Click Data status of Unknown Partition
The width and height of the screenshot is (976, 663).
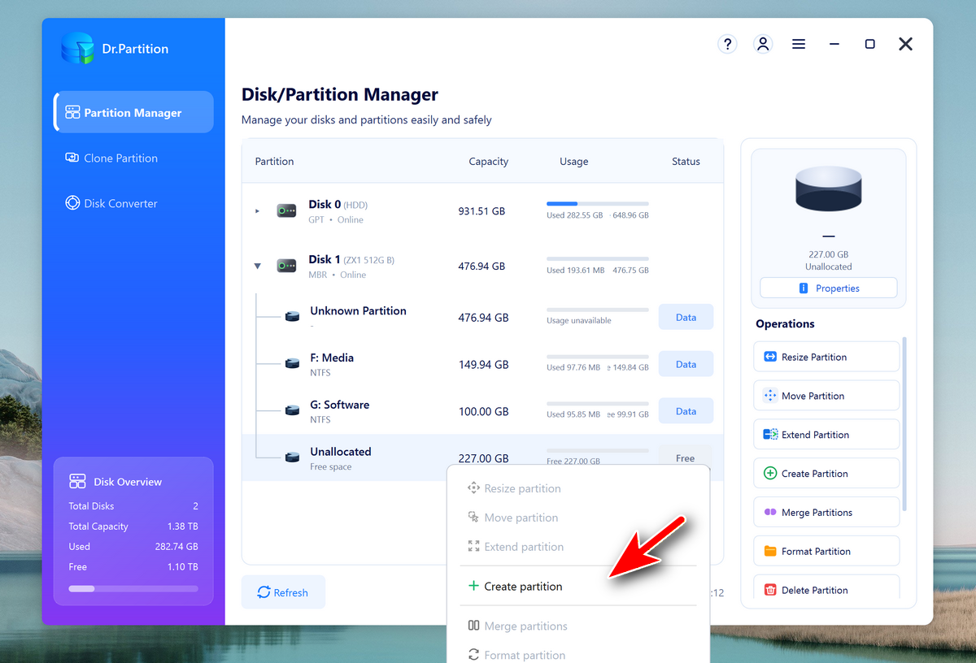686,317
